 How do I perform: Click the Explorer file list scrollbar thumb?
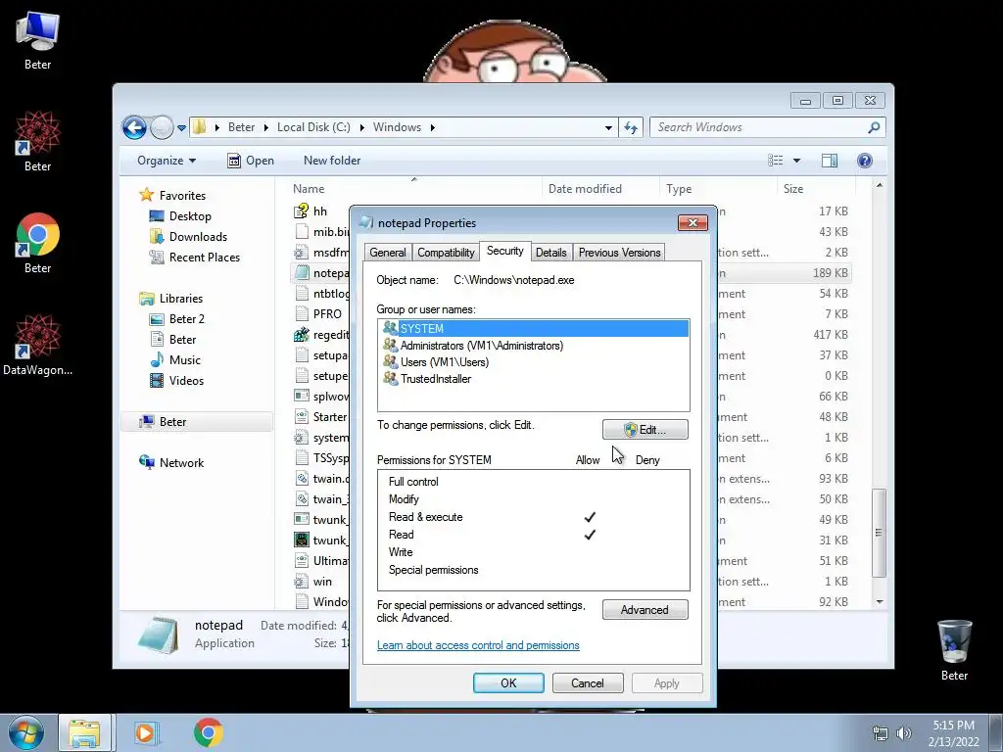(880, 533)
